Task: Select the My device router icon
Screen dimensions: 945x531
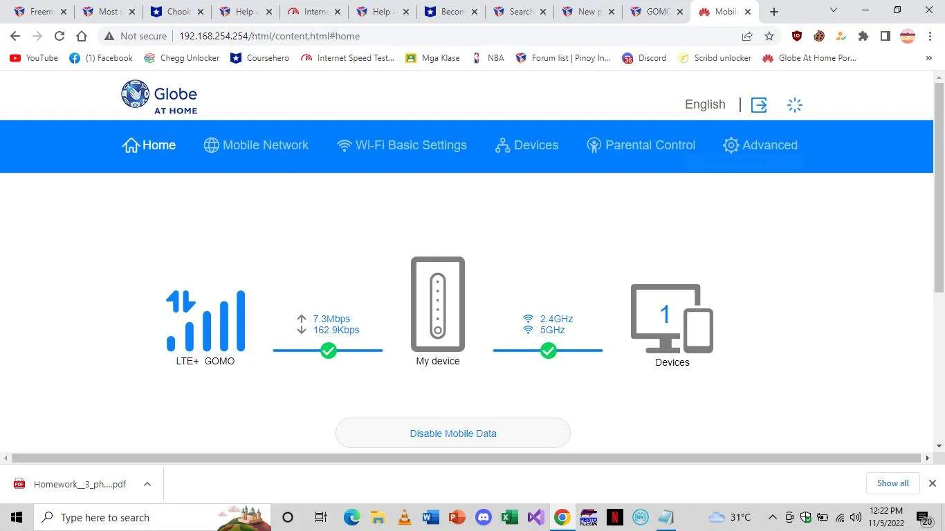Action: pyautogui.click(x=438, y=304)
